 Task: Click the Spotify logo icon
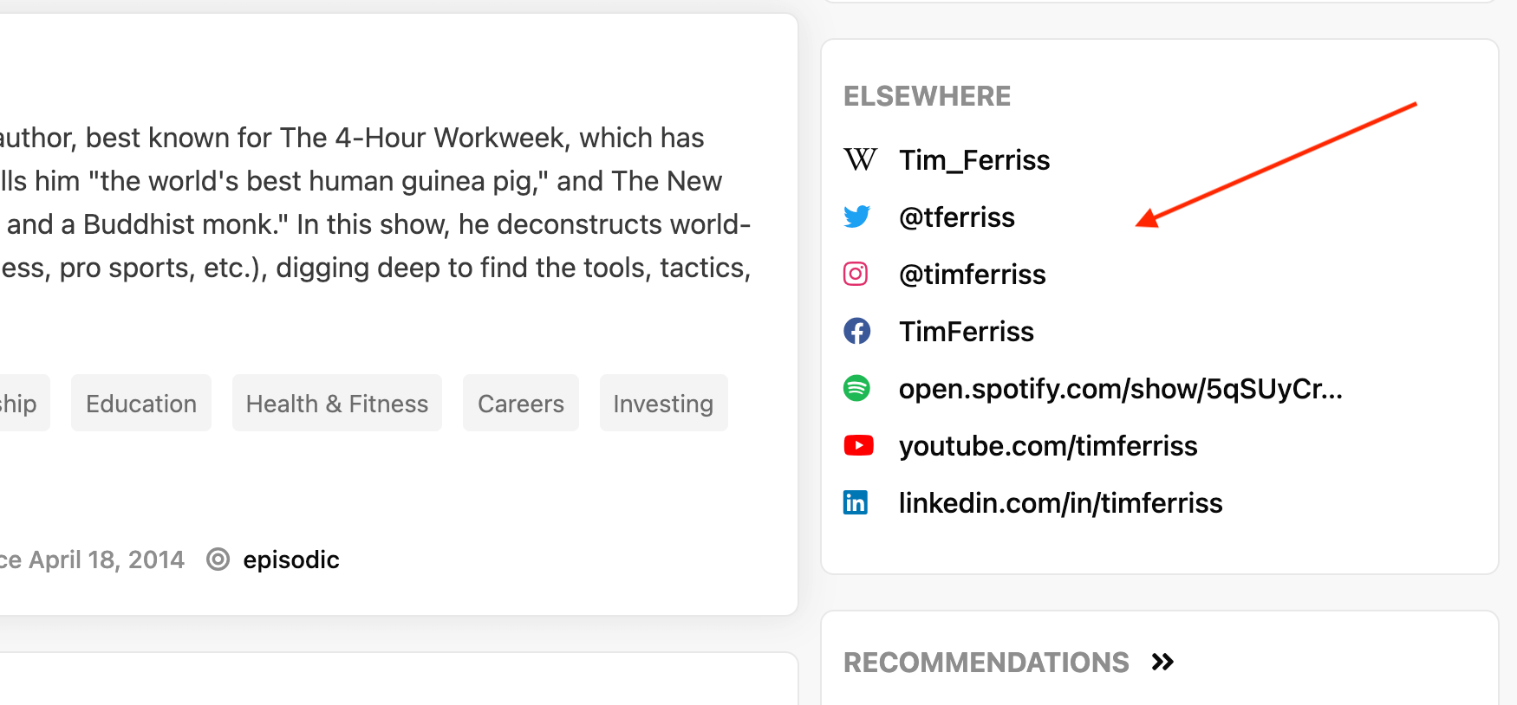click(856, 388)
